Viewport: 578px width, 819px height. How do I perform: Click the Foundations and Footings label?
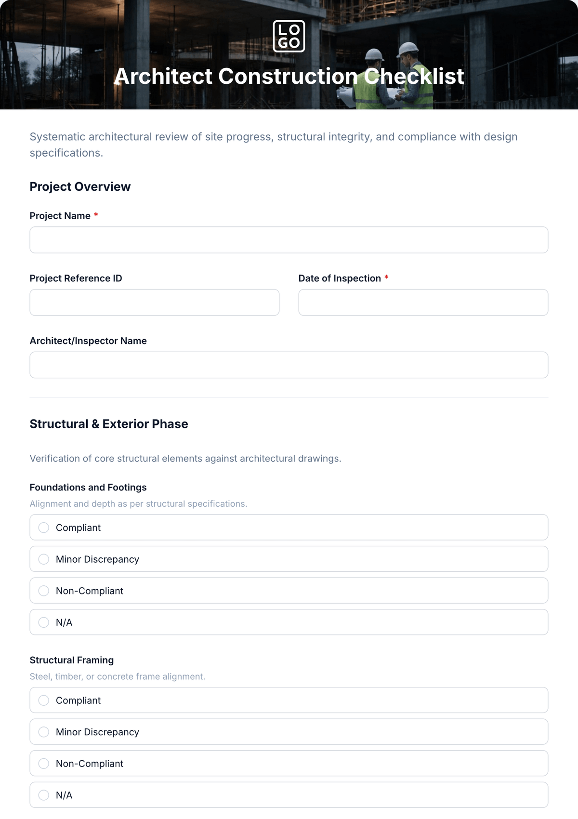pyautogui.click(x=88, y=487)
